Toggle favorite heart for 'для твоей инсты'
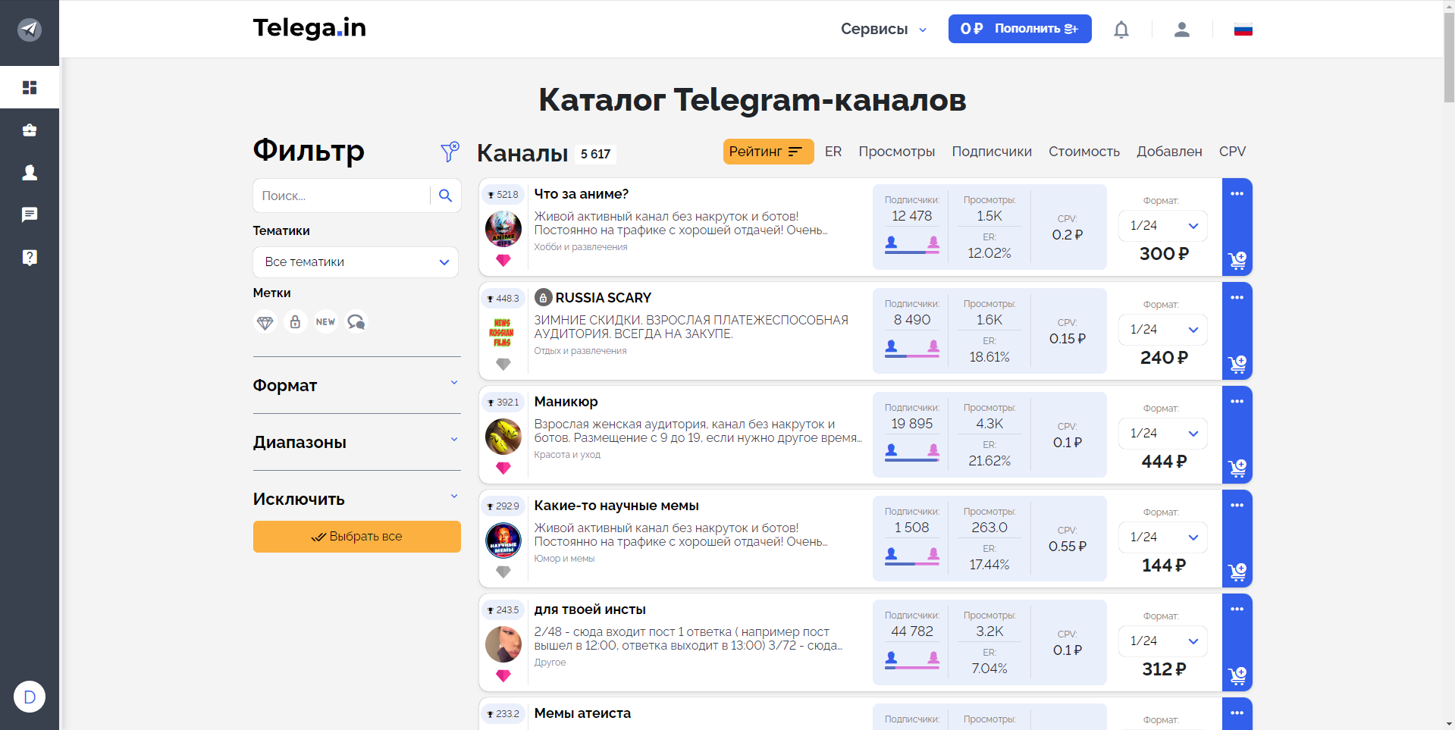 503,676
